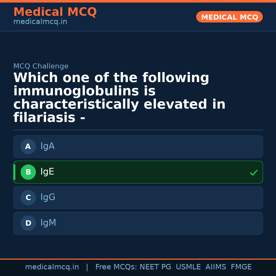Click the MCQ Challenge label
Screen dimensions: 276x276
(41, 66)
